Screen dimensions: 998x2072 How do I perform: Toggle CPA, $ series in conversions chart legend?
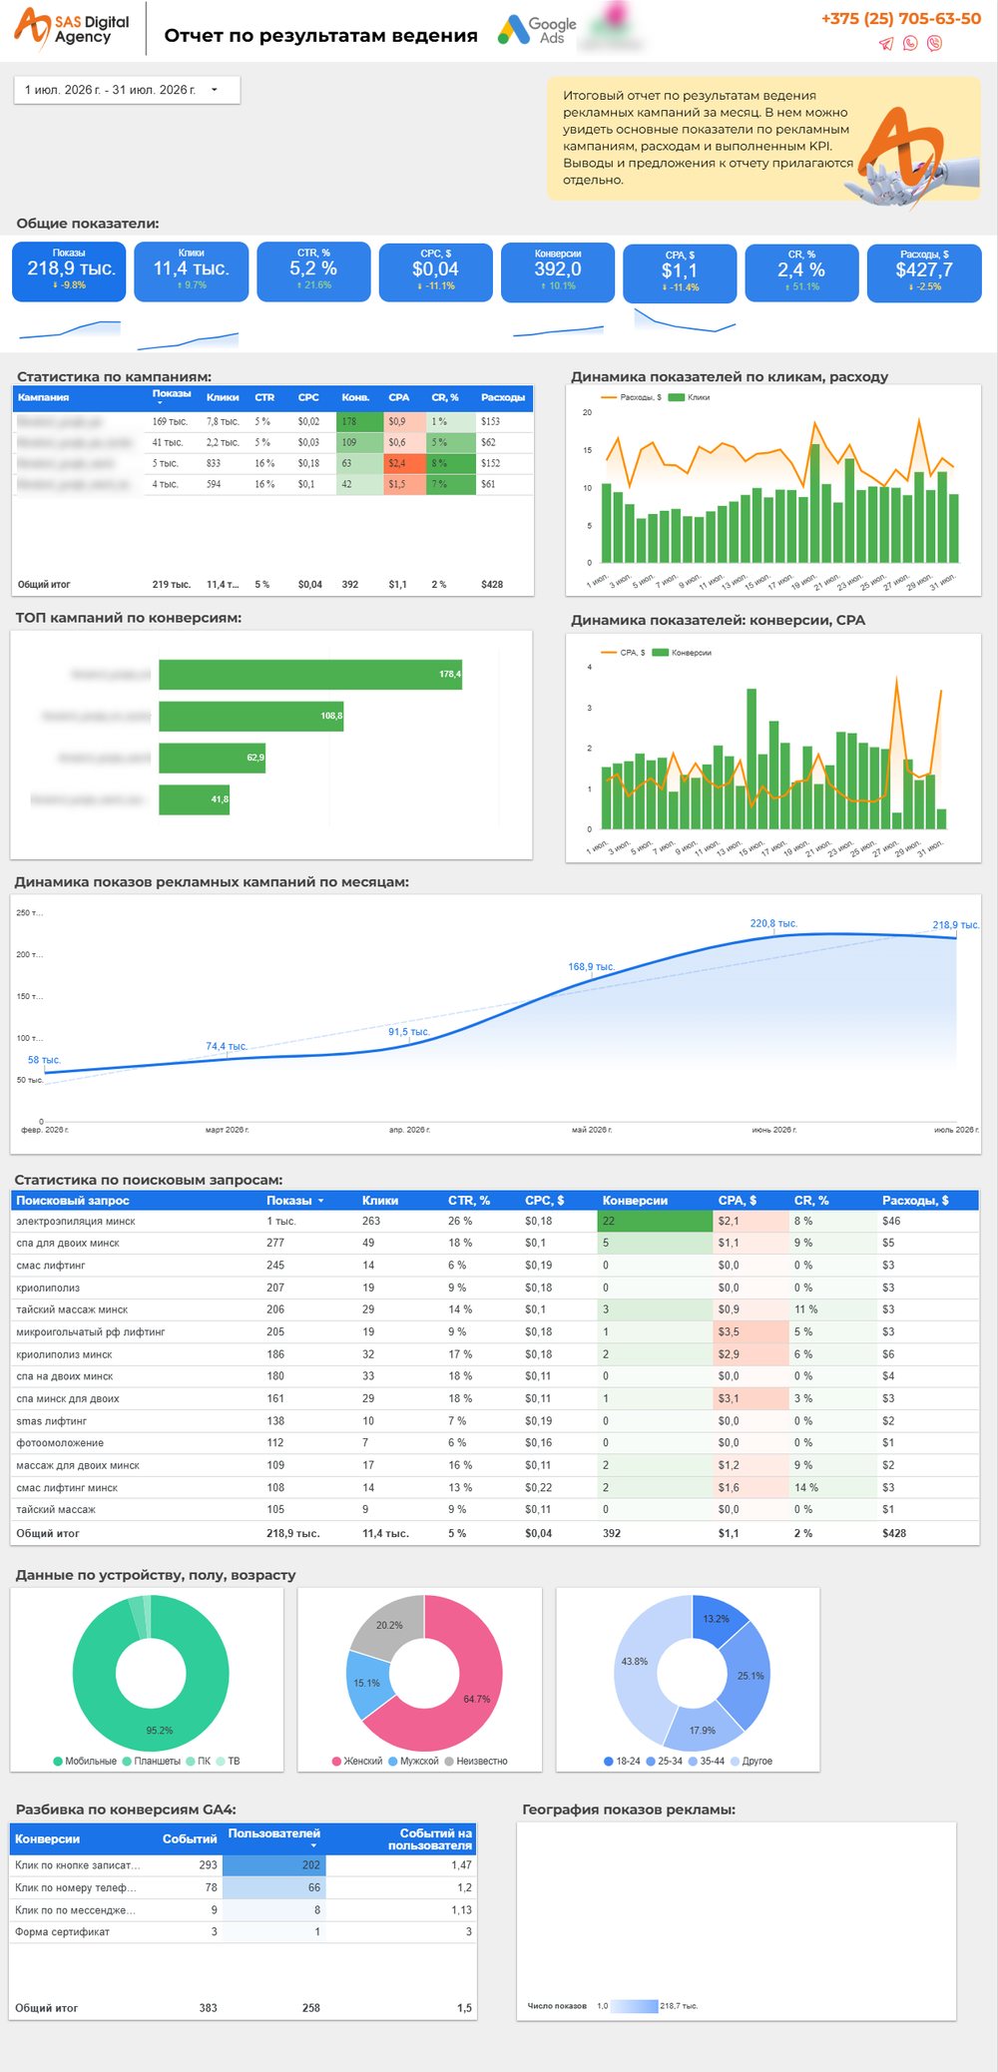(623, 653)
